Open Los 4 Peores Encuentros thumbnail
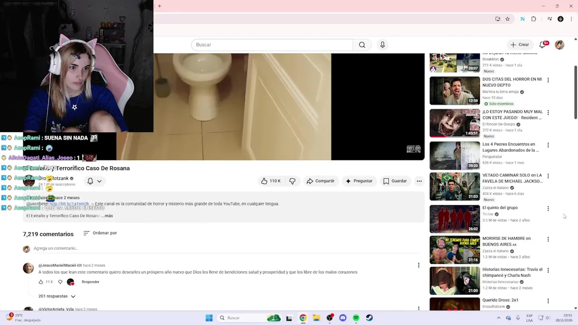Viewport: 578px width, 325px height. pyautogui.click(x=455, y=156)
